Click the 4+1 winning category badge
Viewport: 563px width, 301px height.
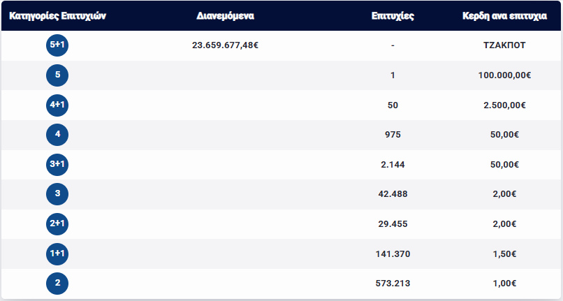[57, 105]
